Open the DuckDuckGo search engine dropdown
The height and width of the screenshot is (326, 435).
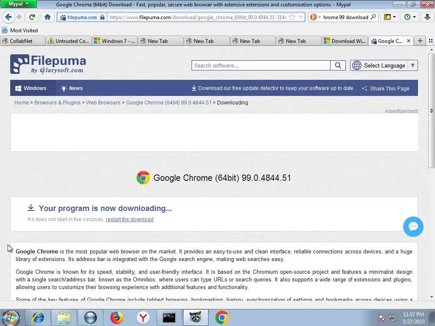click(x=315, y=17)
